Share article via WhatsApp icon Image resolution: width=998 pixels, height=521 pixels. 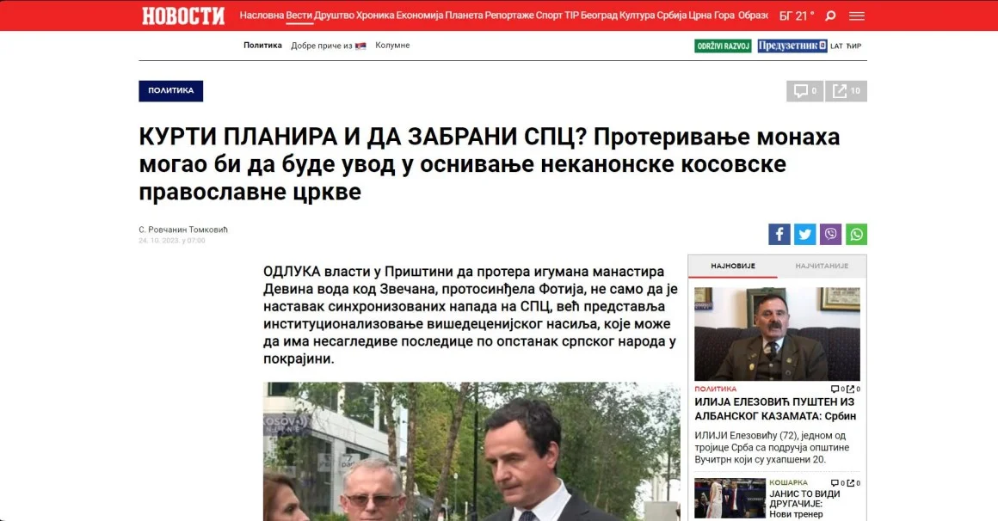click(x=856, y=234)
